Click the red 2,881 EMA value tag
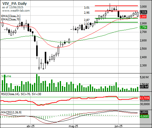The height and width of the screenshot is (128, 152). 143,16
